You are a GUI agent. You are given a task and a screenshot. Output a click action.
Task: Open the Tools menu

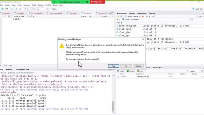pyautogui.click(x=55, y=5)
